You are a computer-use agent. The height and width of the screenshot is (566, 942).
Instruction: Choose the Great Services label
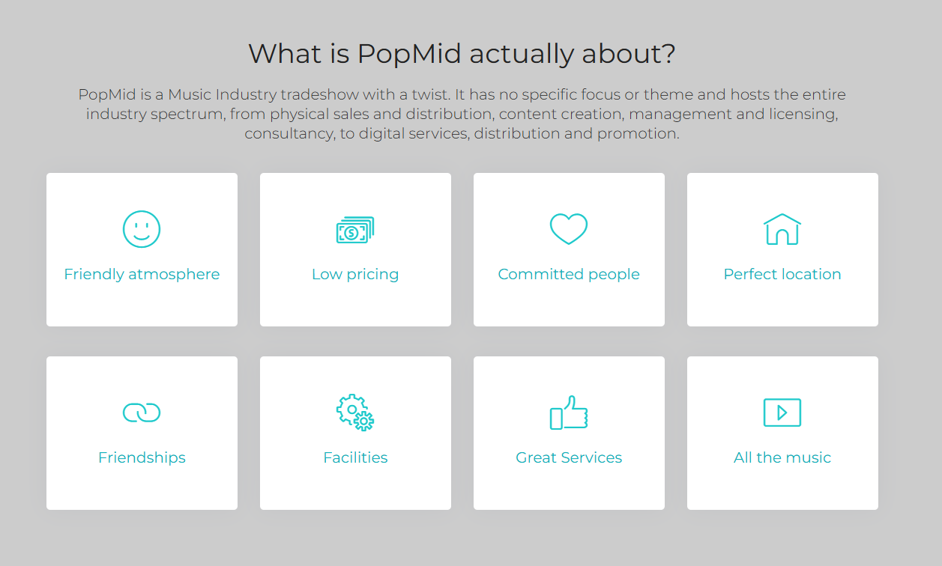(569, 457)
